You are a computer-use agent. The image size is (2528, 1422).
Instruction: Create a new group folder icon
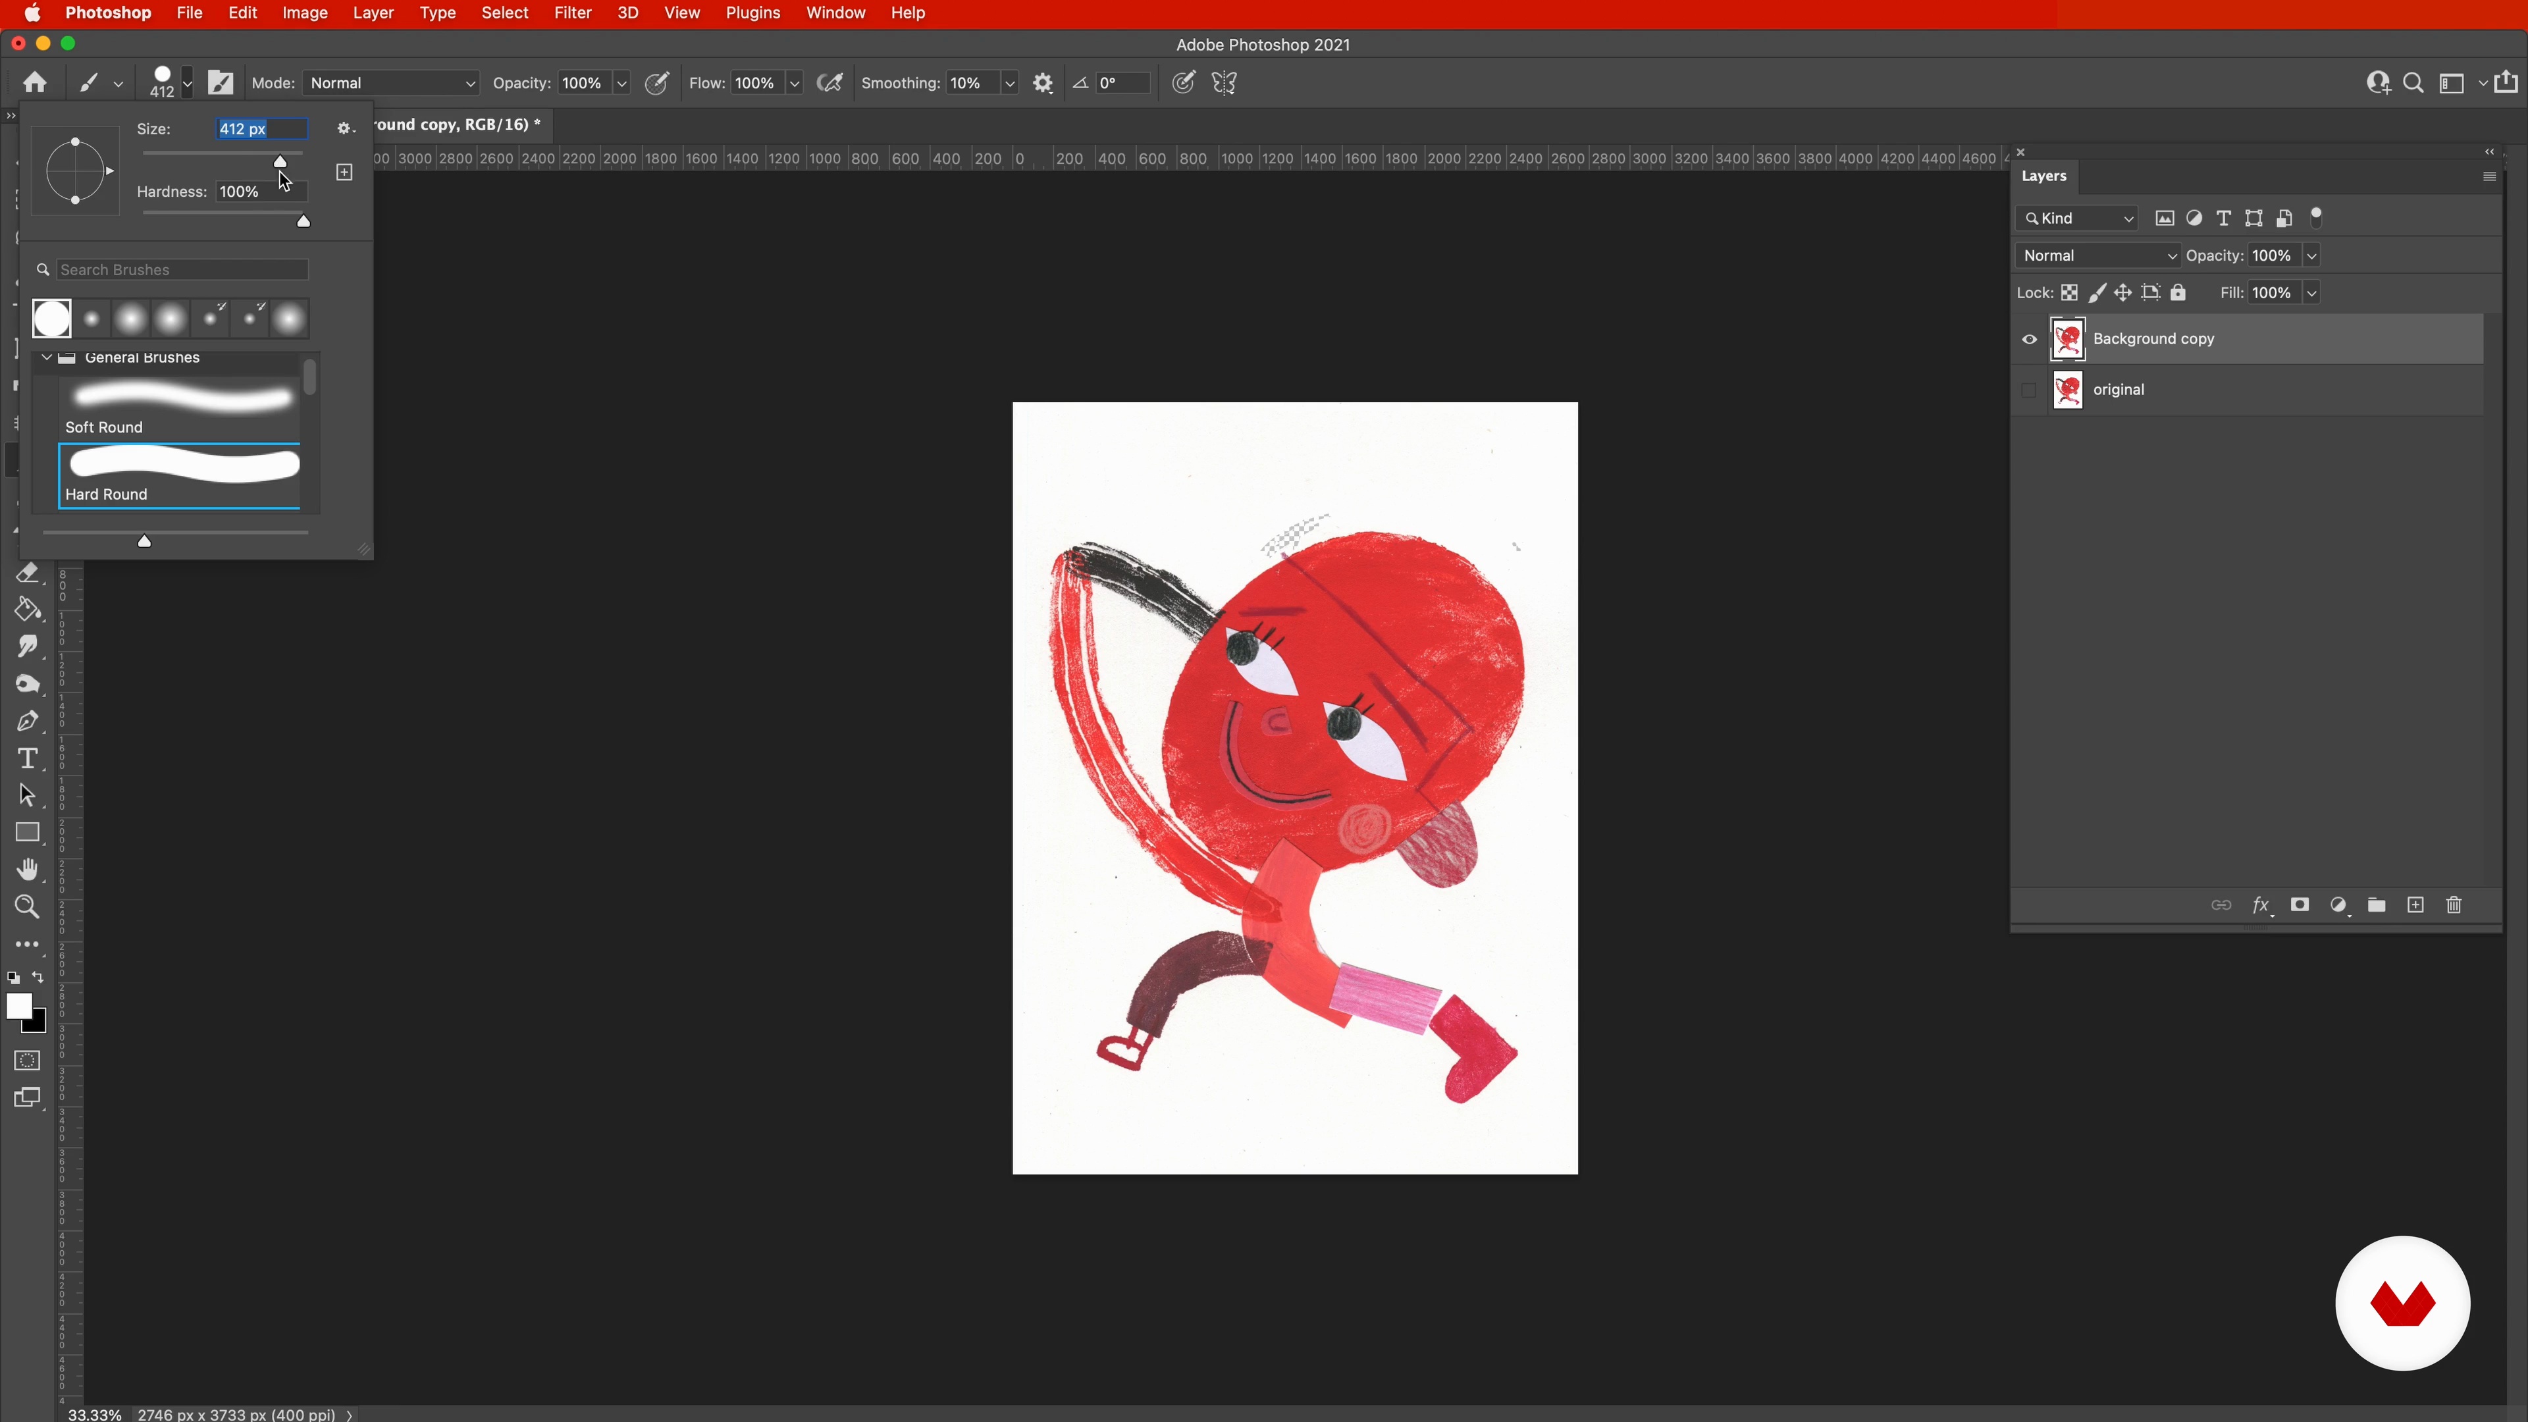tap(2377, 905)
